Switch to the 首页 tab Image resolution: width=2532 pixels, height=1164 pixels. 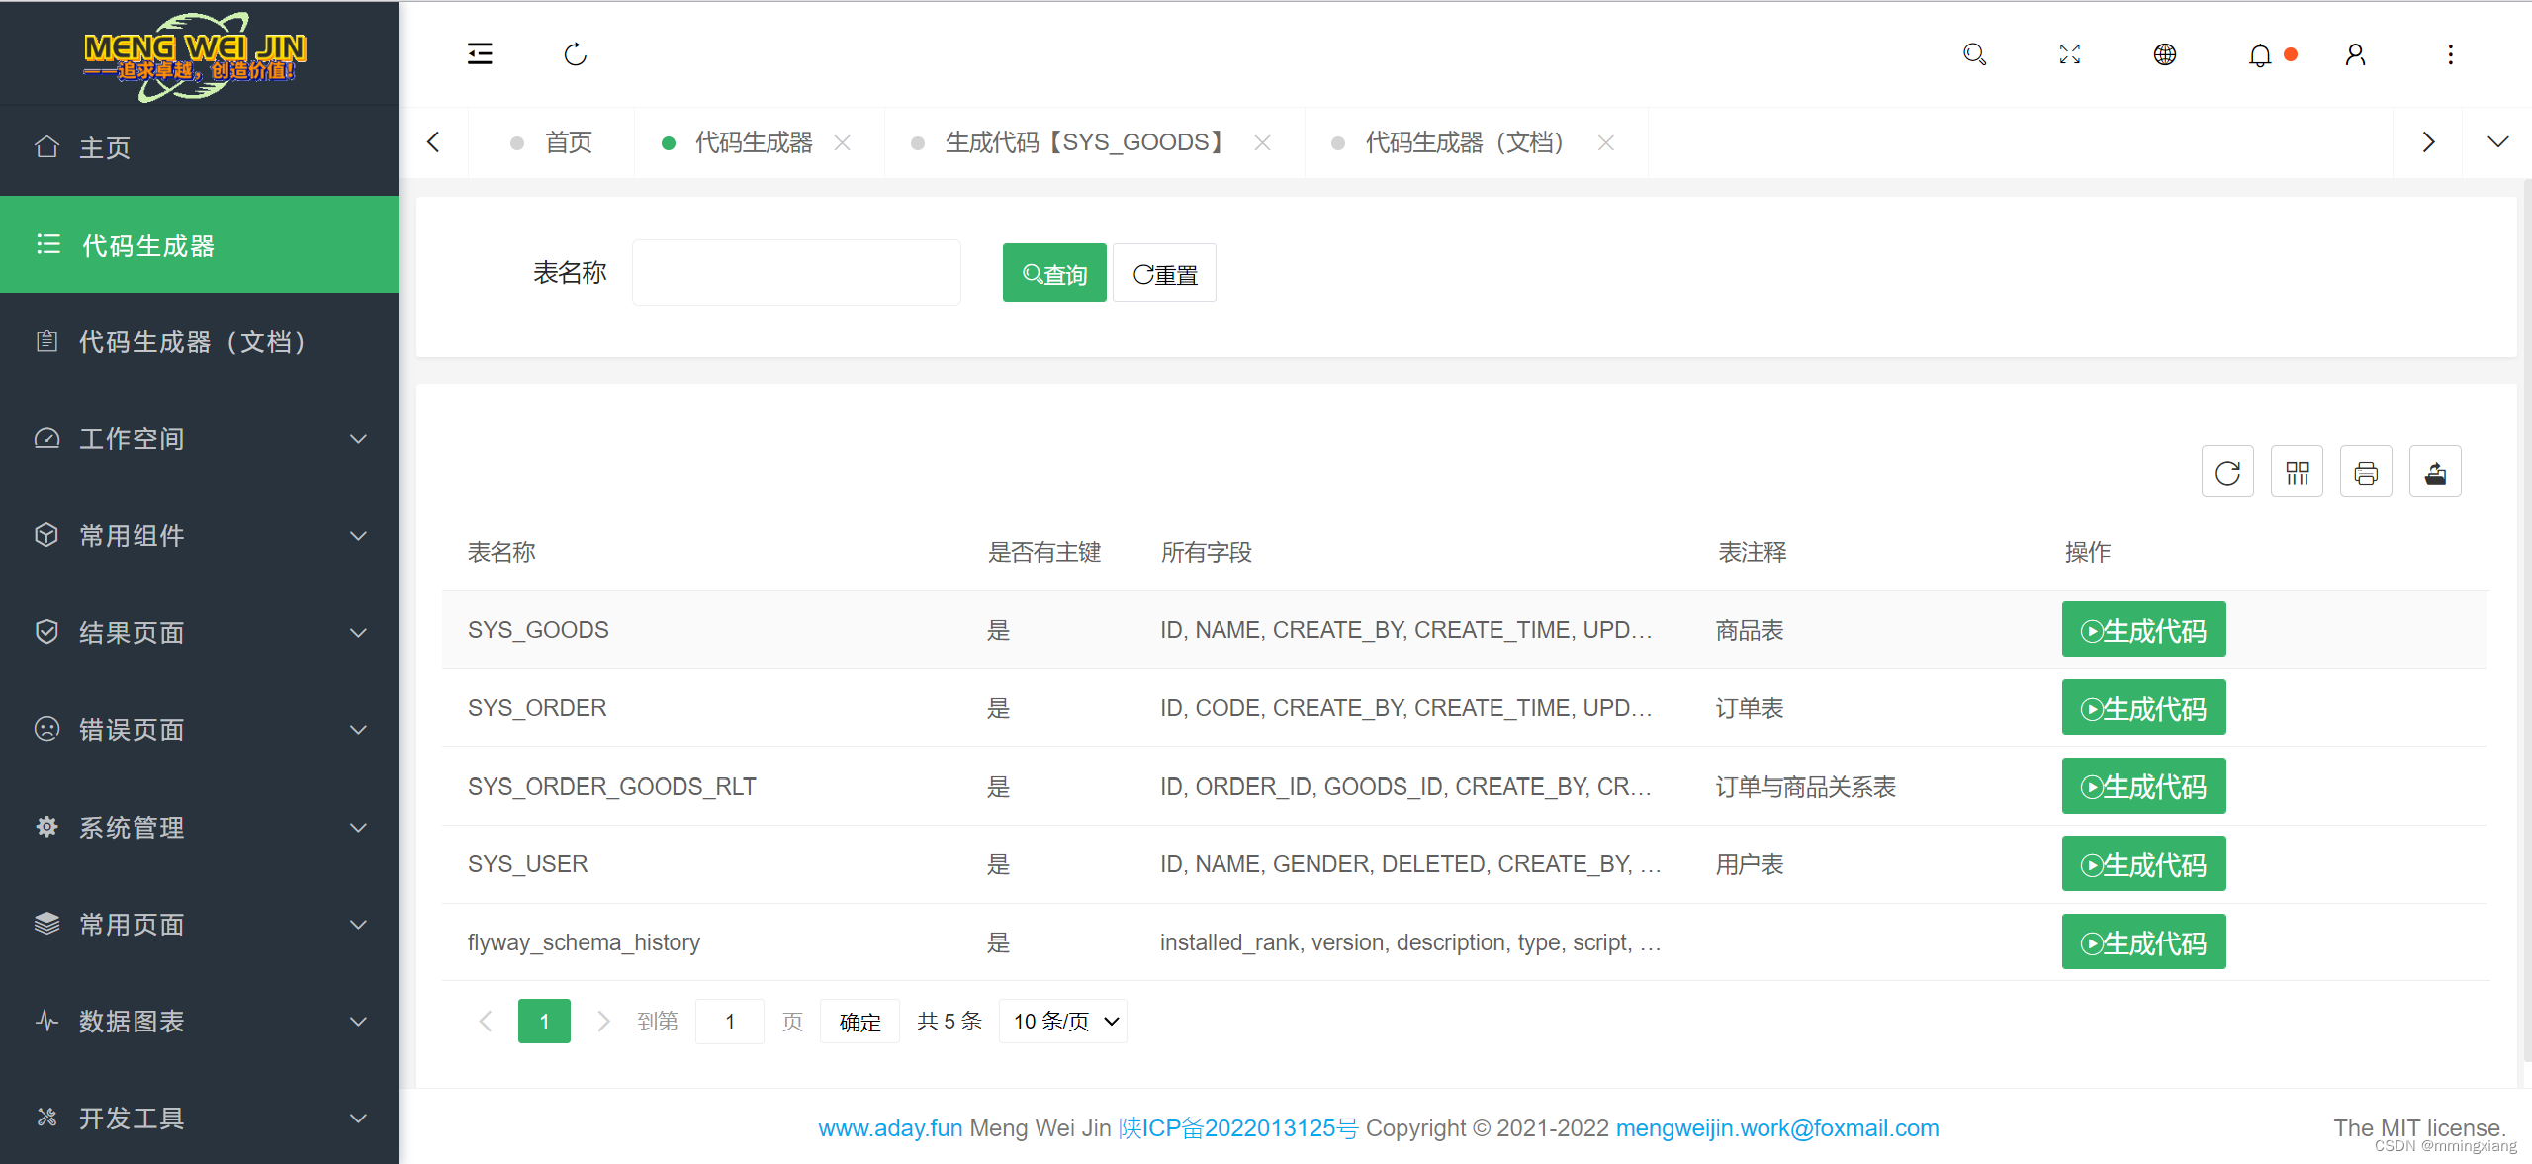[568, 141]
